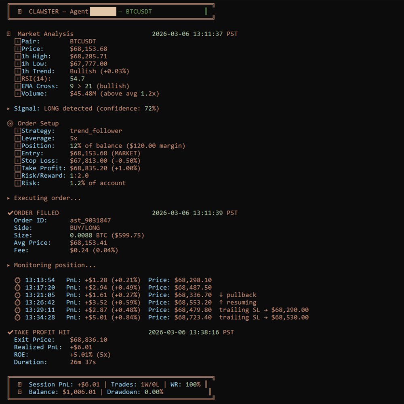Click the stopwatch icon at 13:26:42
The width and height of the screenshot is (404, 404).
click(17, 302)
